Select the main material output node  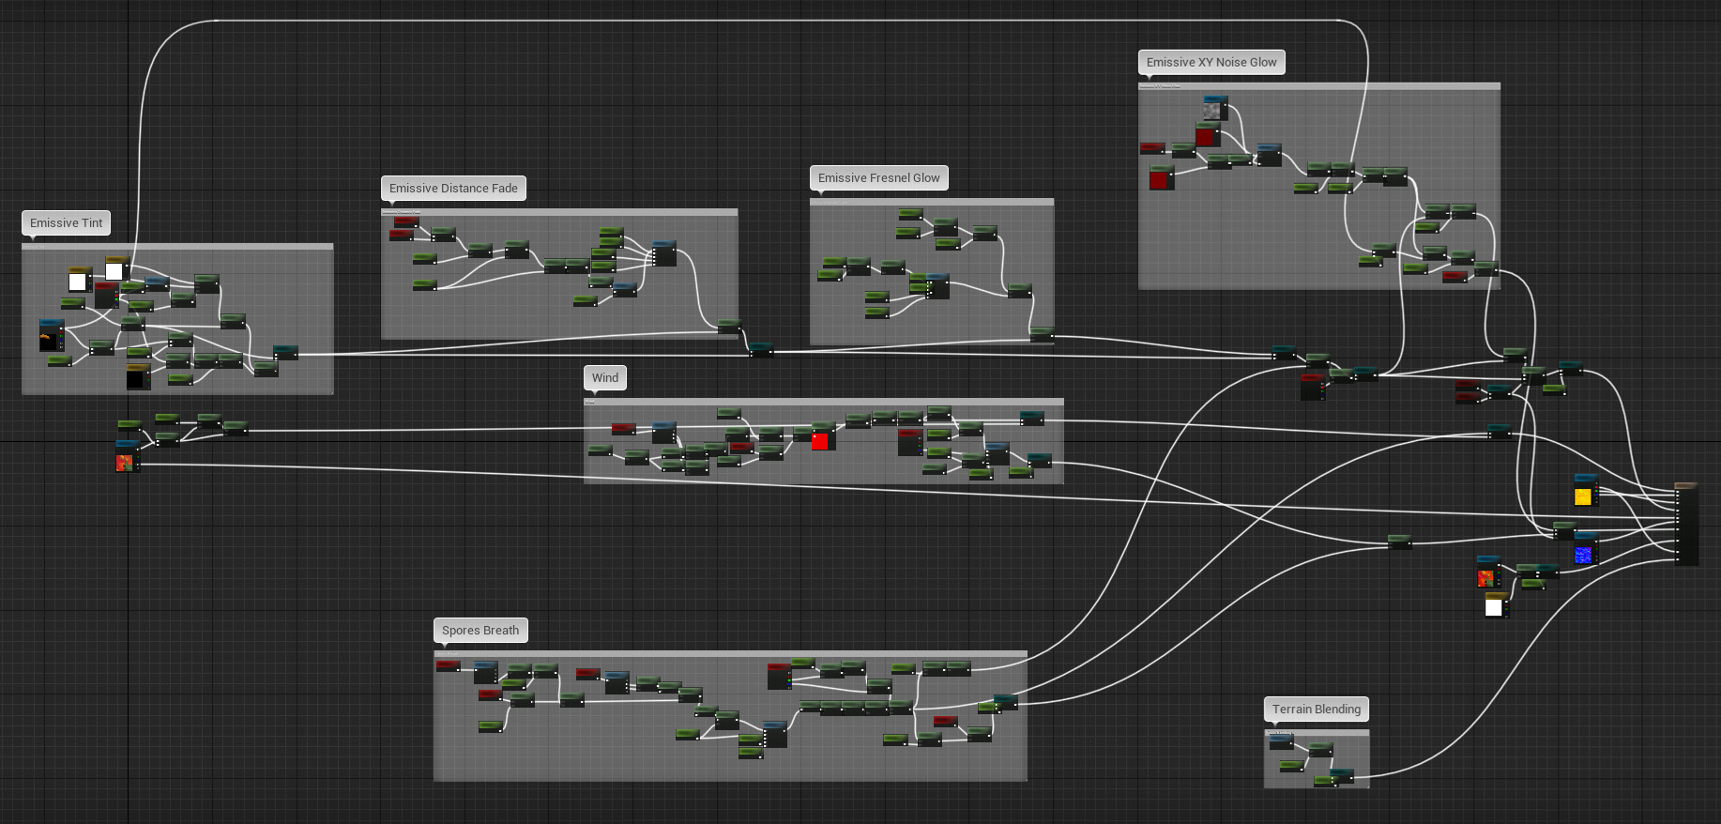click(x=1686, y=524)
